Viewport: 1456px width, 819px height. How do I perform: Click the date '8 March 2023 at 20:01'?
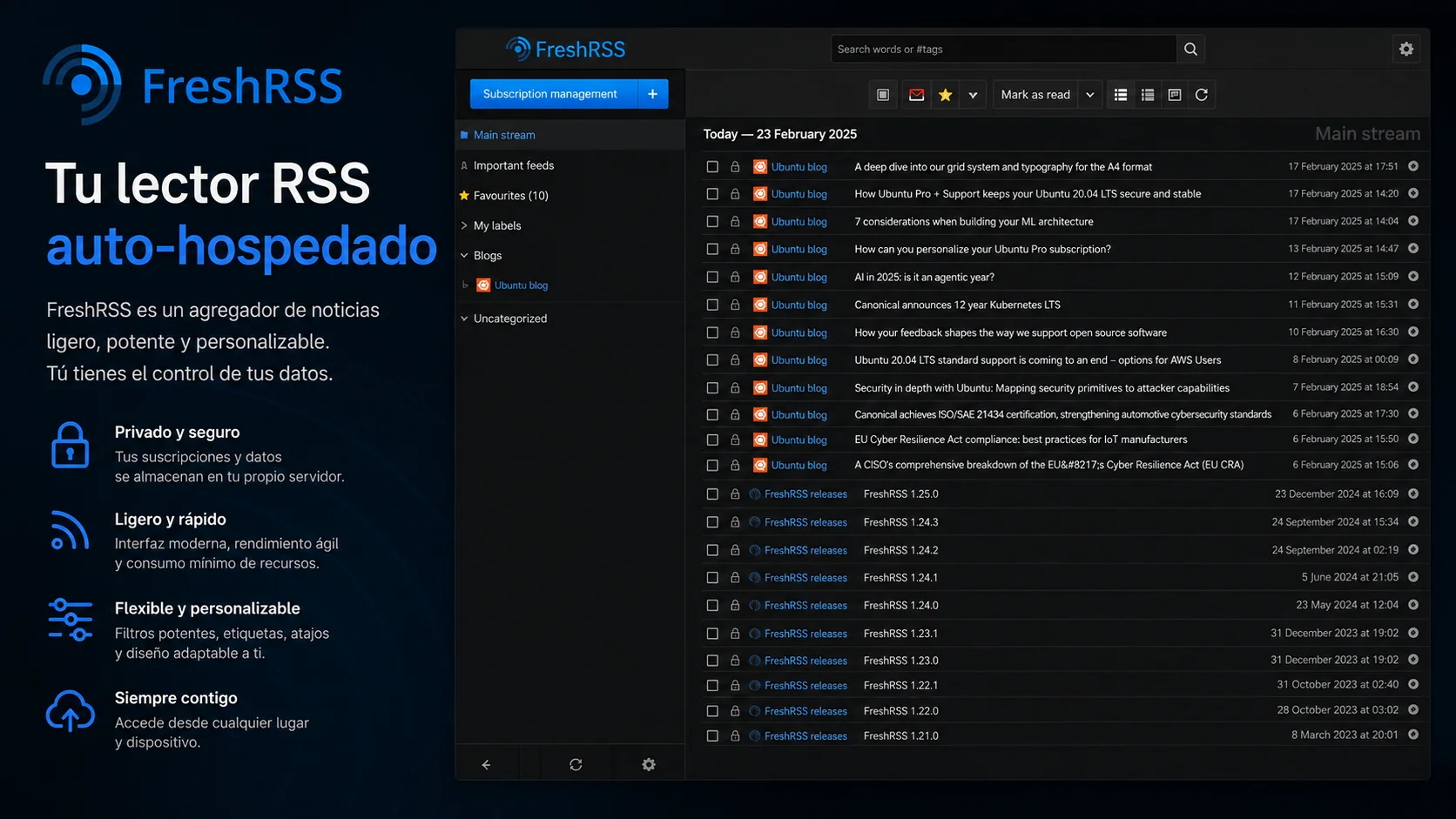(1345, 735)
